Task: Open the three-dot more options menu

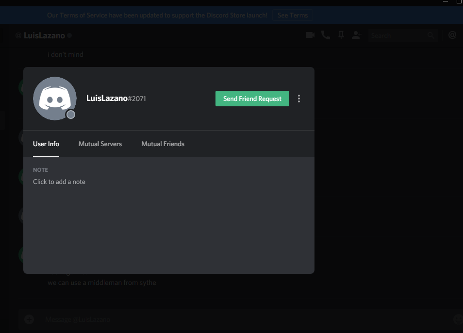Action: [299, 99]
